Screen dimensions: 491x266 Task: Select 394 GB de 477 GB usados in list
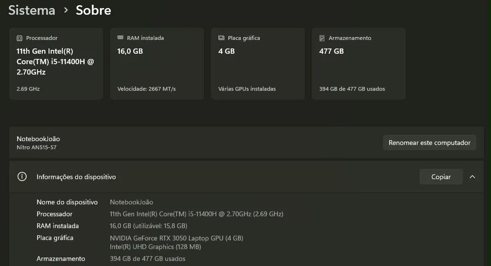point(147,259)
